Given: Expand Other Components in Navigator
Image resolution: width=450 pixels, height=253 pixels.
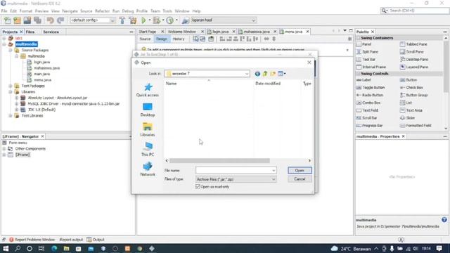Looking at the screenshot, I should coord(4,148).
